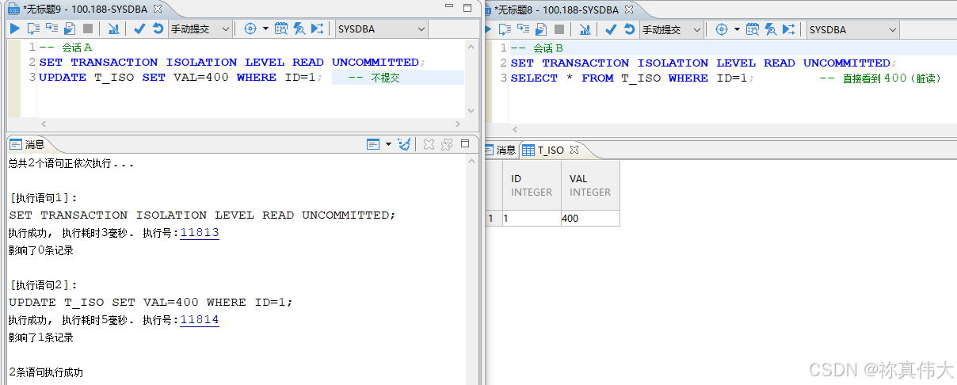Close the 无标题9 editor tab
Screen dimensions: 957x385
pos(157,9)
